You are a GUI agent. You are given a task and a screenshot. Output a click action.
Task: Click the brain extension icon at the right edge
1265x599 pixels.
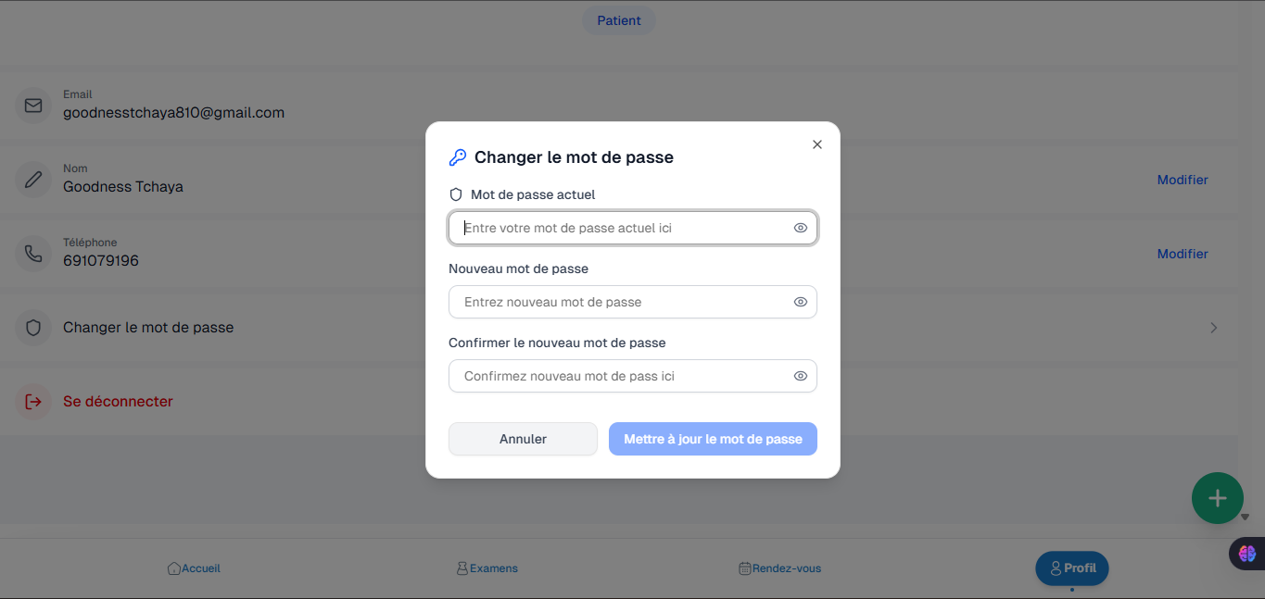tap(1246, 554)
